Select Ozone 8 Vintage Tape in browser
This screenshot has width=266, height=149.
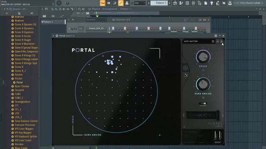pyautogui.click(x=26, y=63)
